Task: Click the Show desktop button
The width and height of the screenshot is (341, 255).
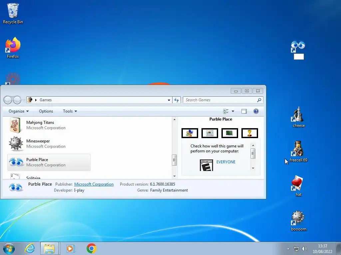Action: click(x=338, y=248)
